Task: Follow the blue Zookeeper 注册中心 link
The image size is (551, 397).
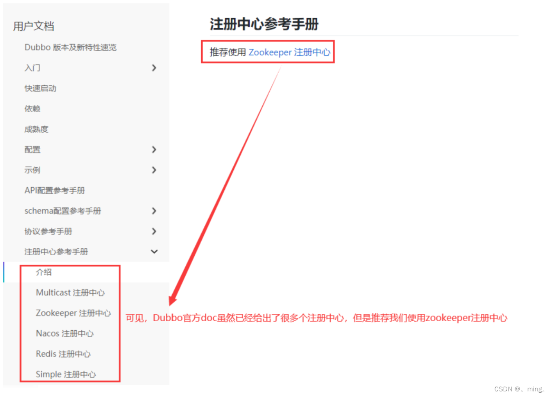Action: [x=289, y=52]
